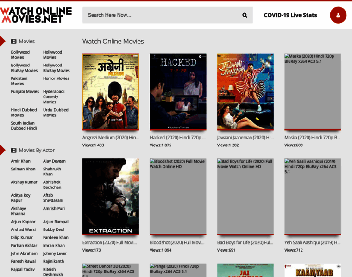Open Punjabi Movies category

(25, 92)
